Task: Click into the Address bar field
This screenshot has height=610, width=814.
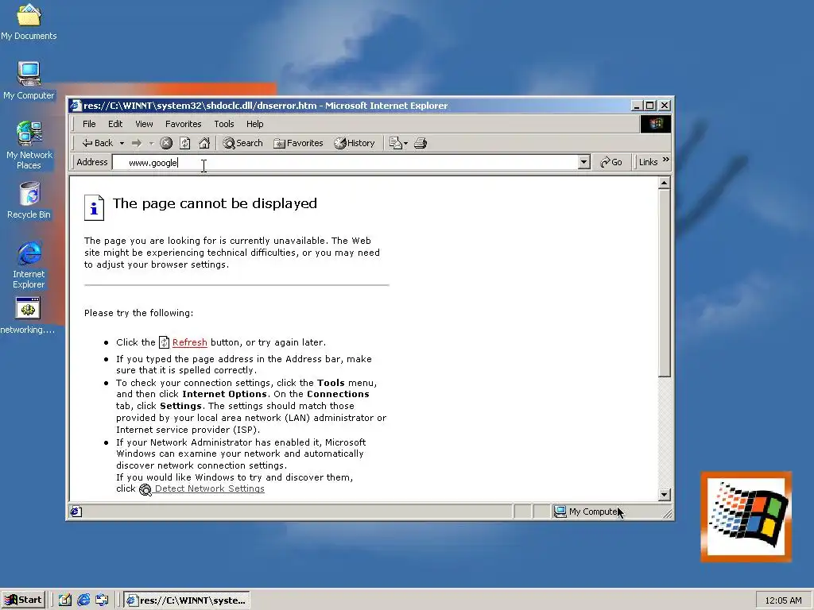Action: click(x=345, y=162)
